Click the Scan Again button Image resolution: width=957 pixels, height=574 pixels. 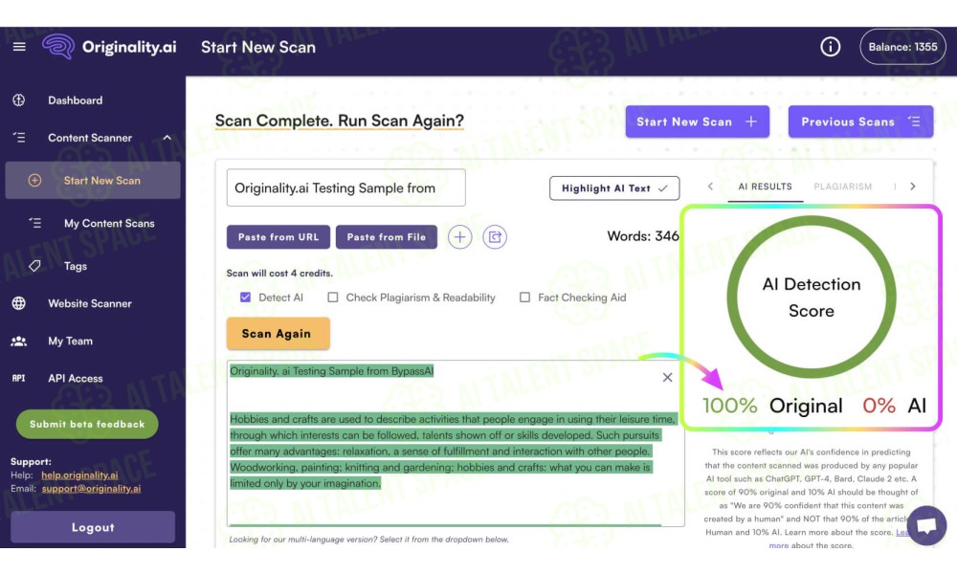point(278,334)
